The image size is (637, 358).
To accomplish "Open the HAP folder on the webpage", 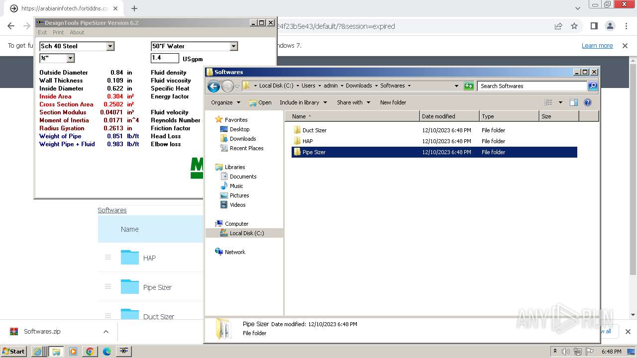I will [x=149, y=258].
